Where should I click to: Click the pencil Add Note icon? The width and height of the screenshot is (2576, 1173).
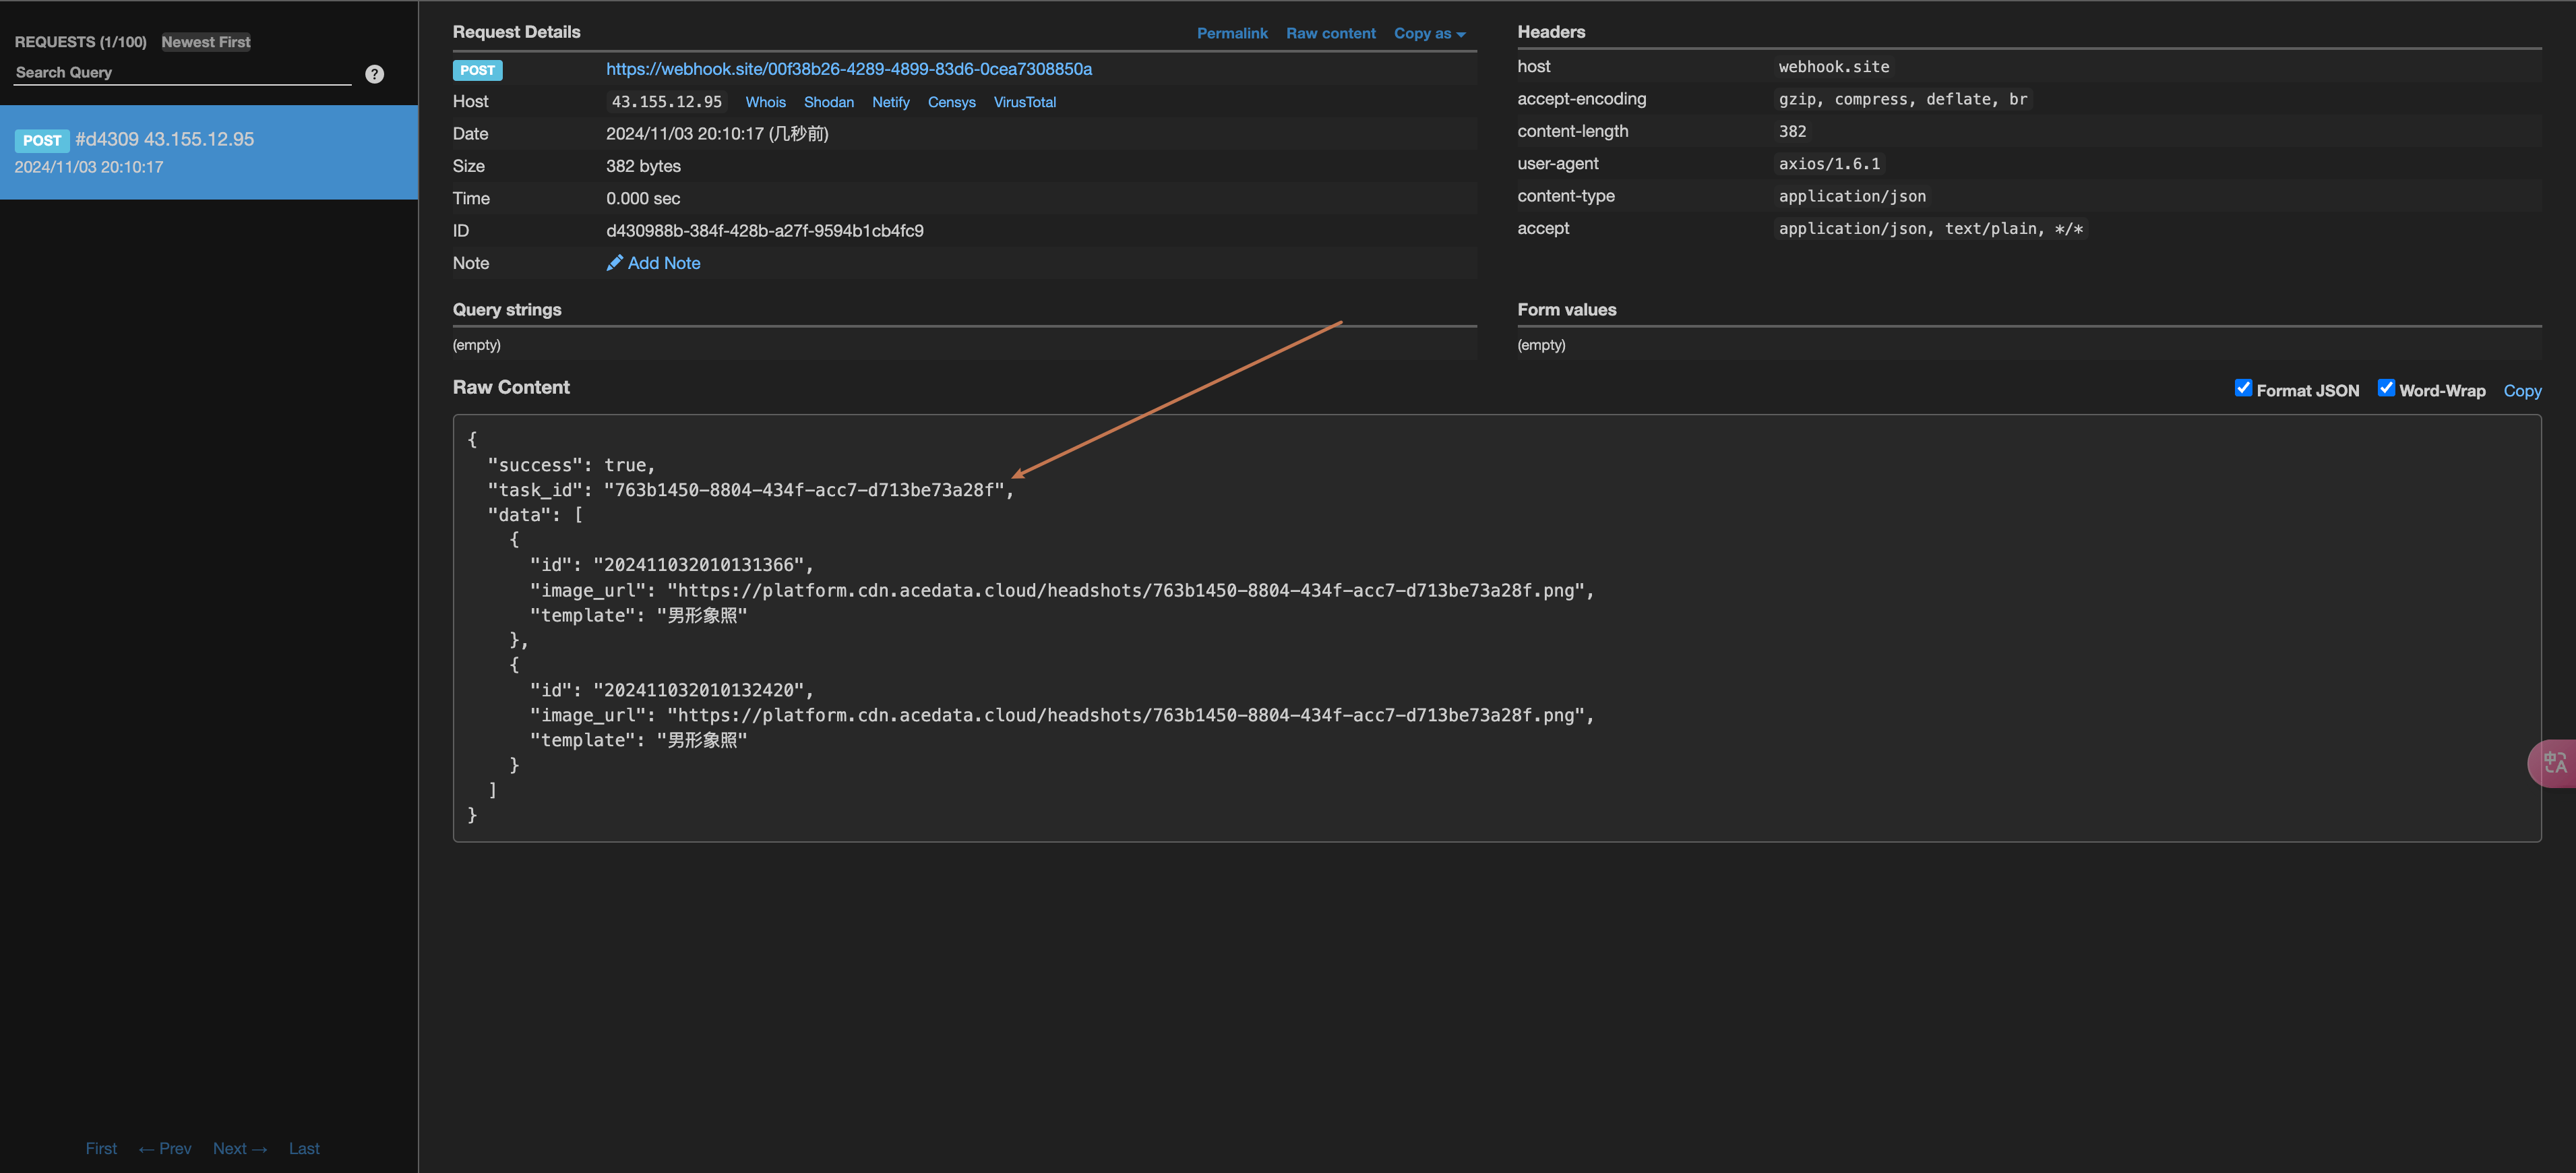pyautogui.click(x=614, y=263)
